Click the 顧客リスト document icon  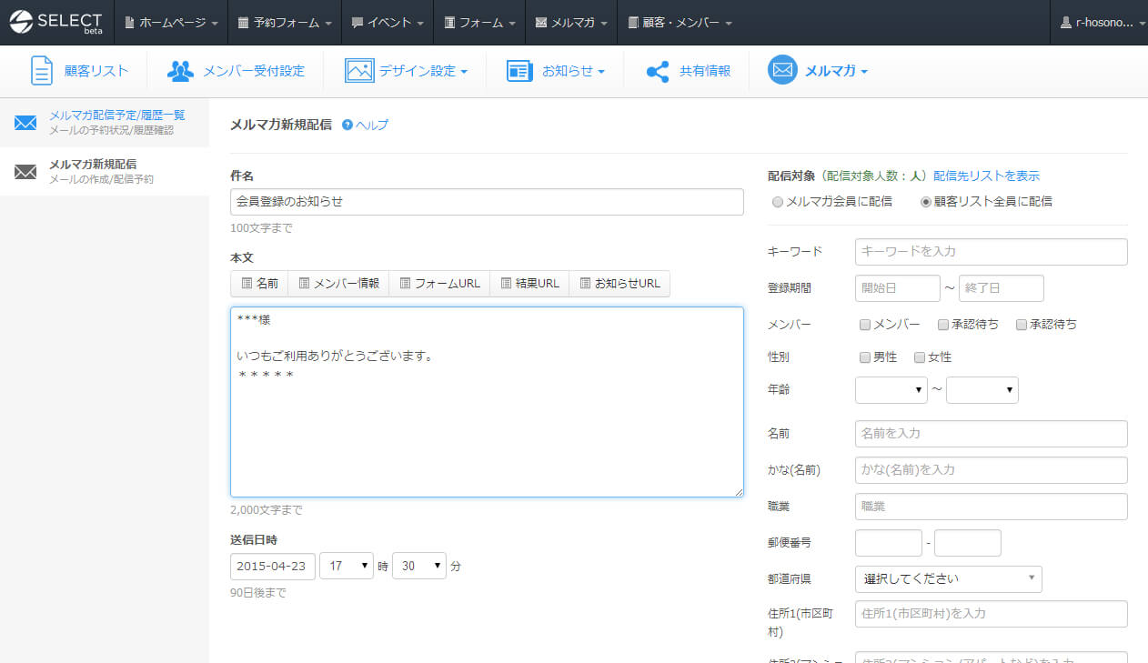coord(42,71)
